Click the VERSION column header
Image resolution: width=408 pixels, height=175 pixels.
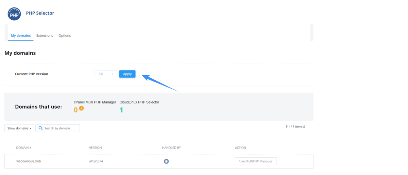pyautogui.click(x=95, y=148)
